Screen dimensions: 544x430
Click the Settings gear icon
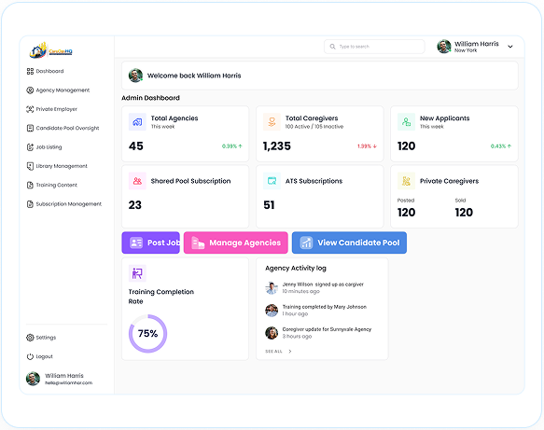click(30, 338)
